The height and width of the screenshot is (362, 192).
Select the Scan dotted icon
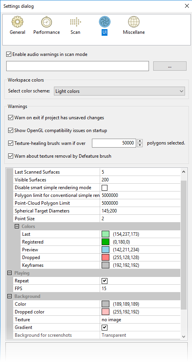[75, 22]
